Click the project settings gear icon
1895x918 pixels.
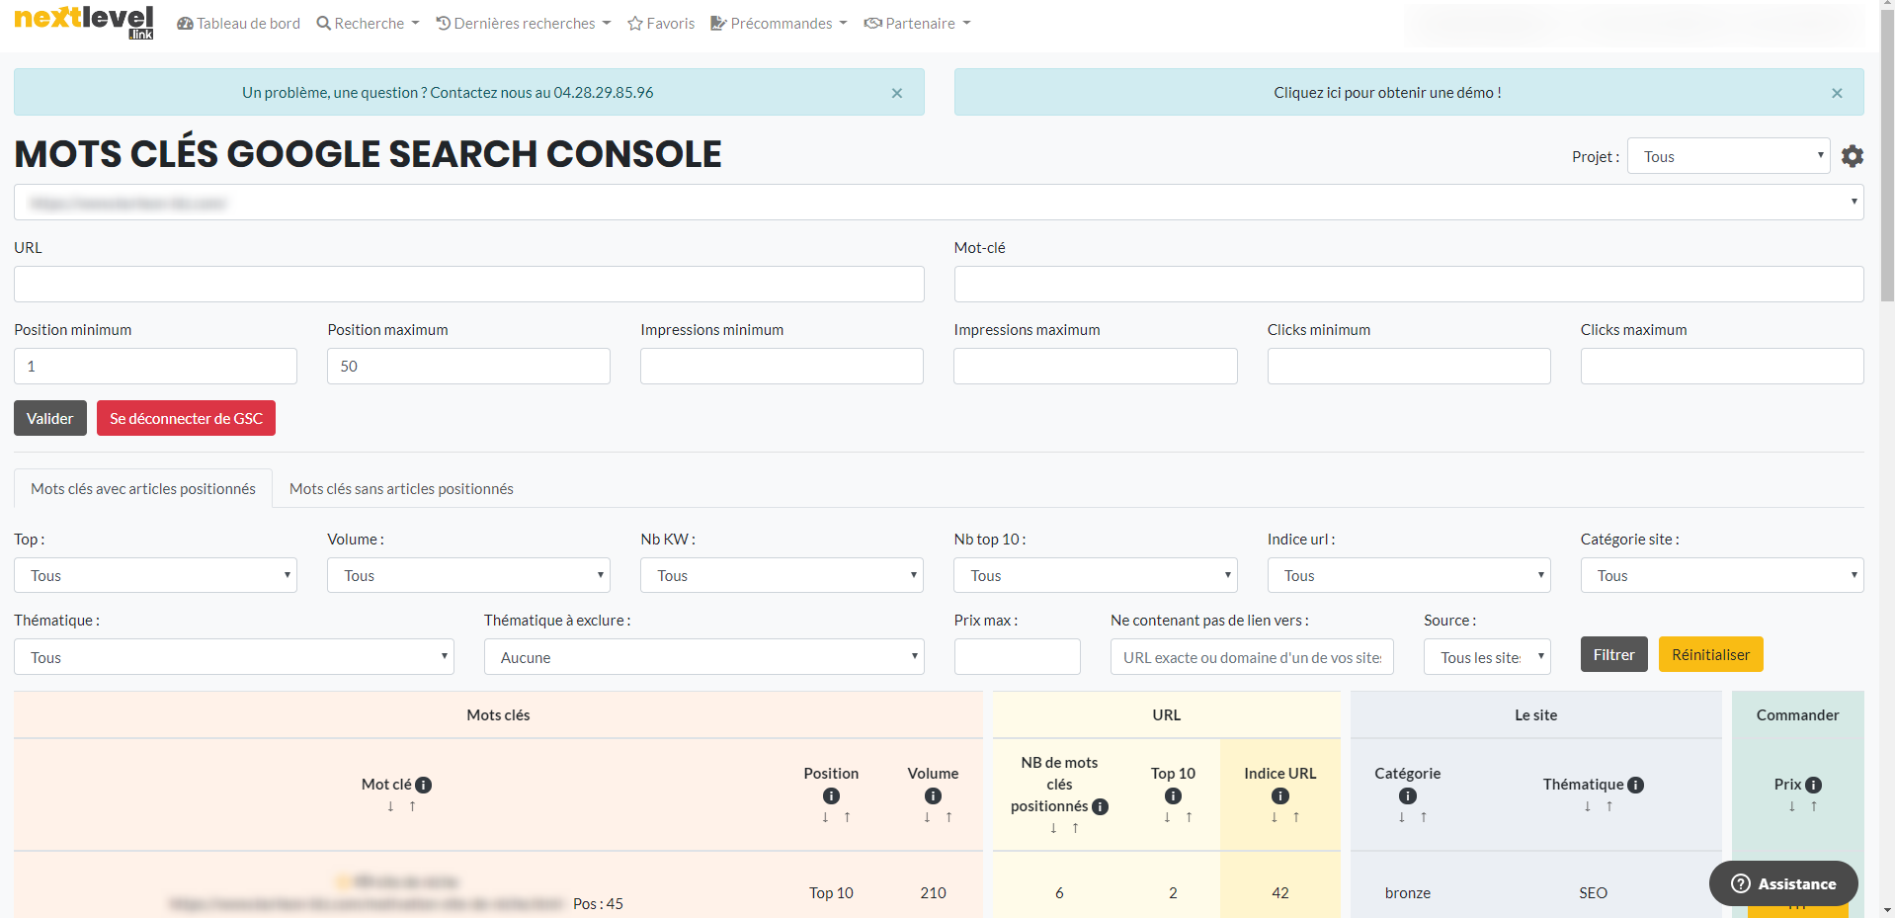click(1853, 156)
